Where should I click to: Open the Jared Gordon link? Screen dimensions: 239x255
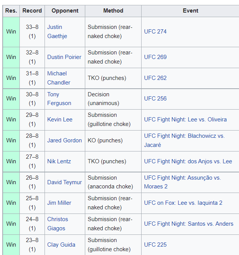click(65, 140)
